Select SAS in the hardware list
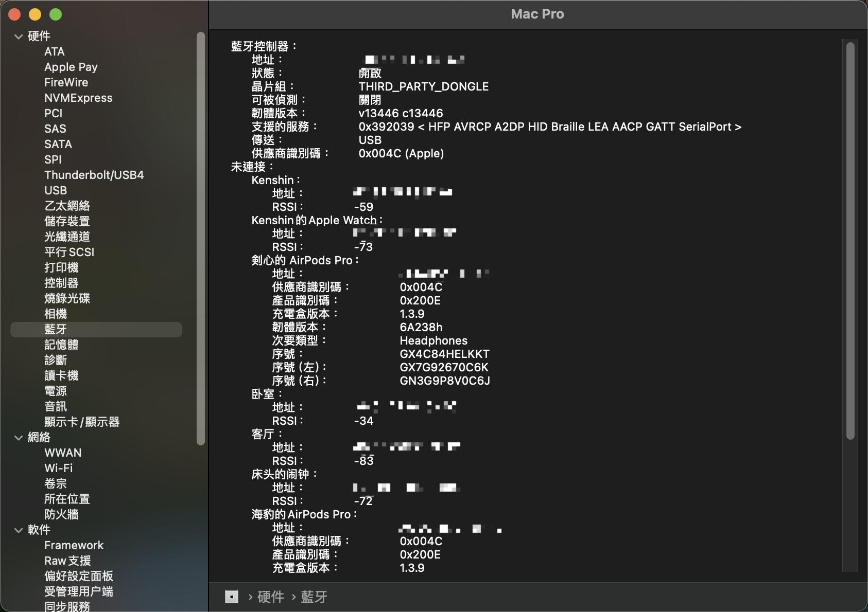This screenshot has height=612, width=868. [55, 129]
